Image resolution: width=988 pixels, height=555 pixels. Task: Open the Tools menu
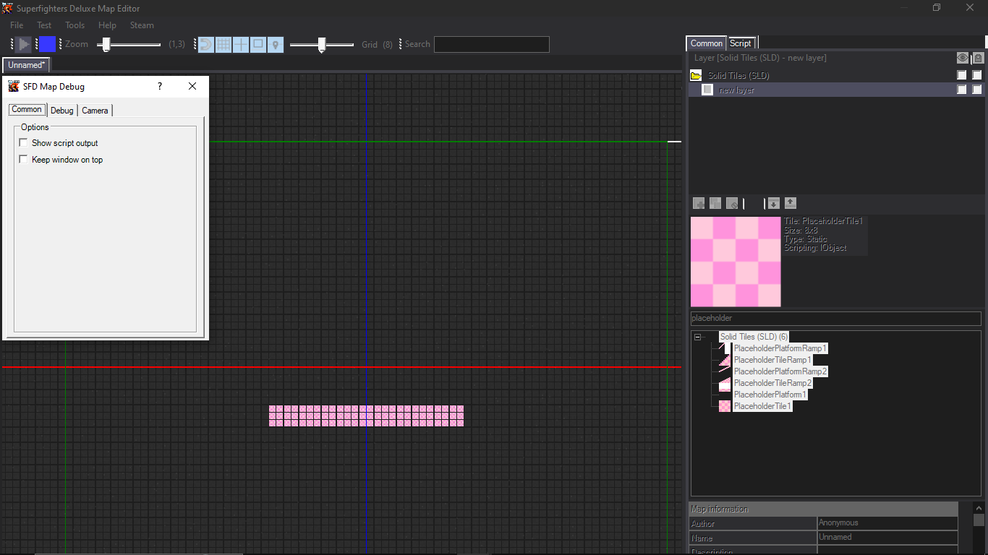pos(74,25)
